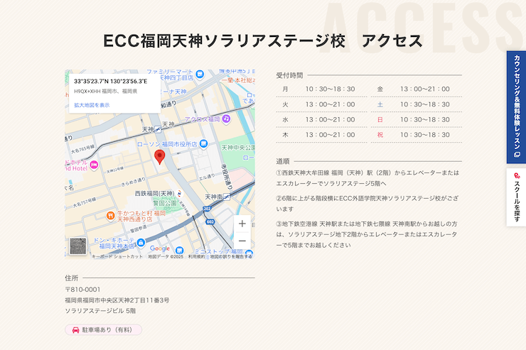Click route 202 shield on map
526x350 pixels.
pos(207,209)
